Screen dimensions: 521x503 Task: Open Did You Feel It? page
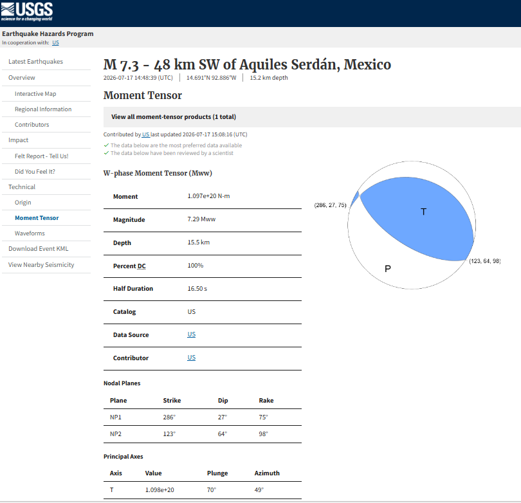tap(35, 172)
